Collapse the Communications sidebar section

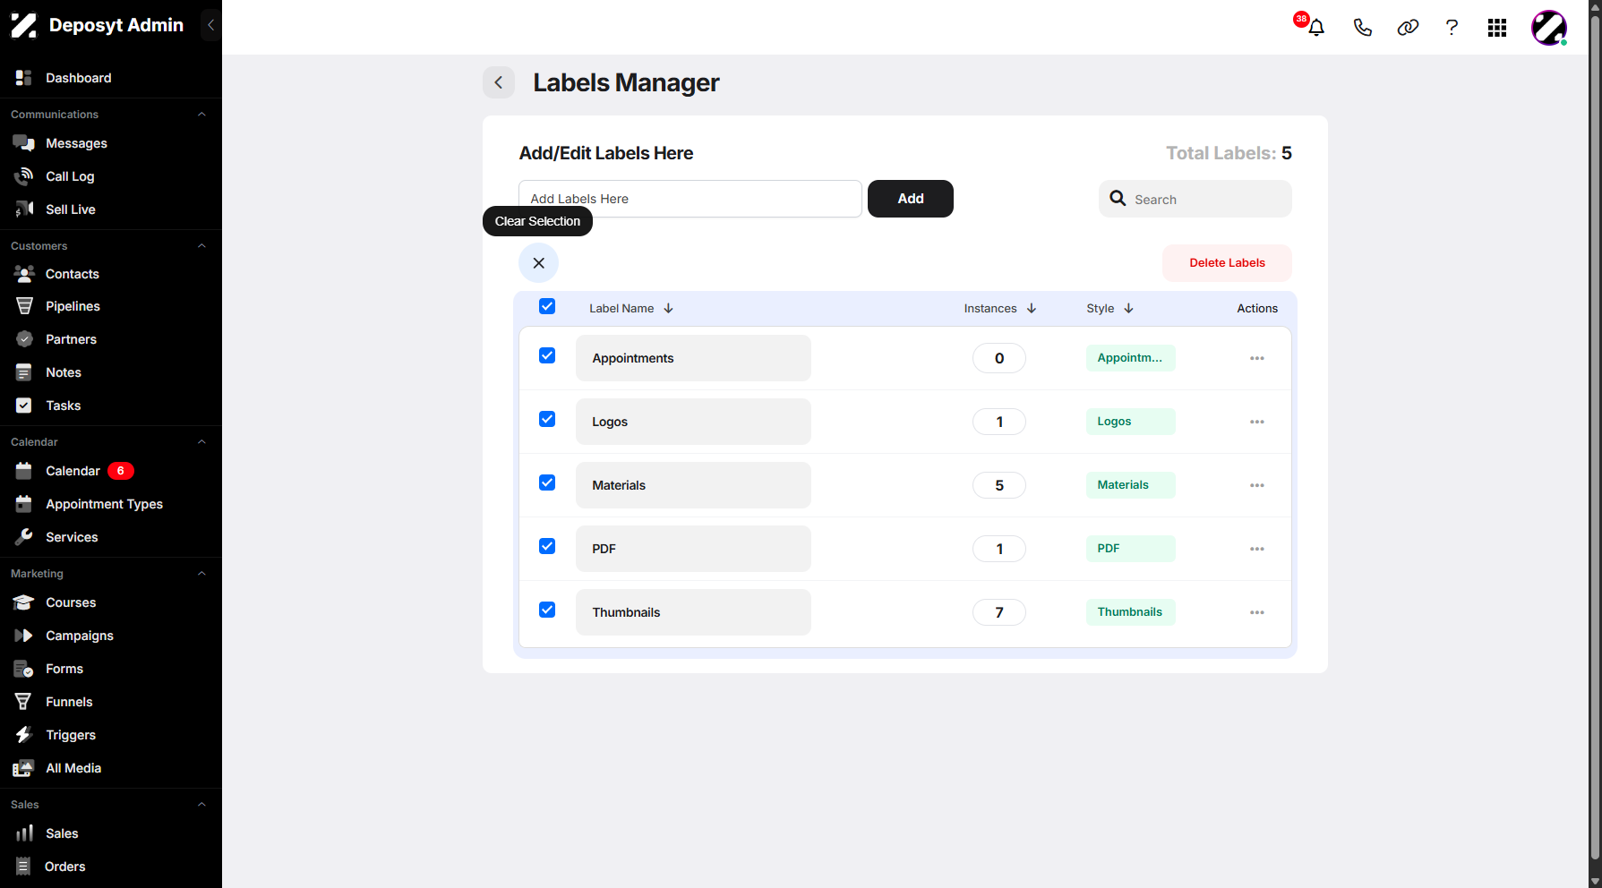[201, 115]
